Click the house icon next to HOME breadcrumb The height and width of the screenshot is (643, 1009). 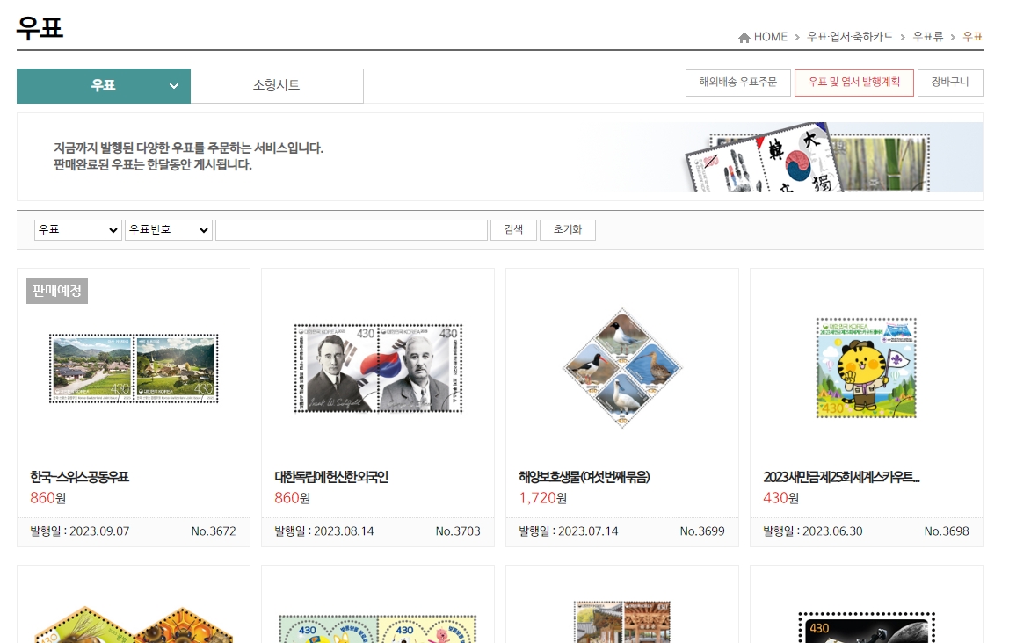[744, 37]
